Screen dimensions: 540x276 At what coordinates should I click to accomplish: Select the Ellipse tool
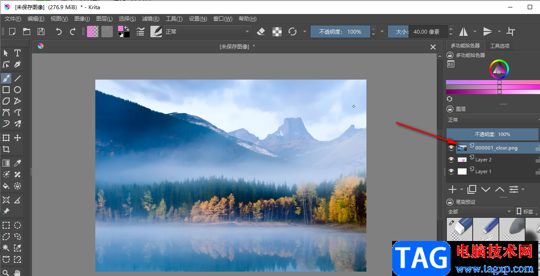click(17, 90)
